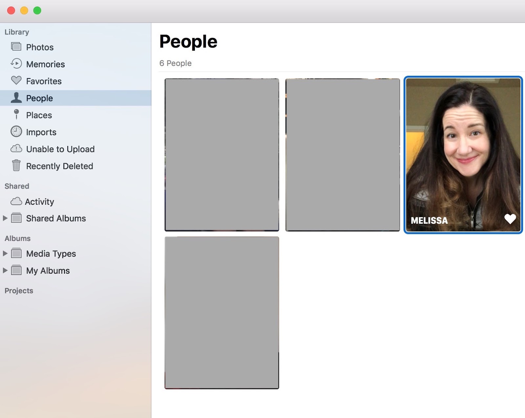
Task: Click the Recently Deleted trash icon
Action: pyautogui.click(x=16, y=165)
